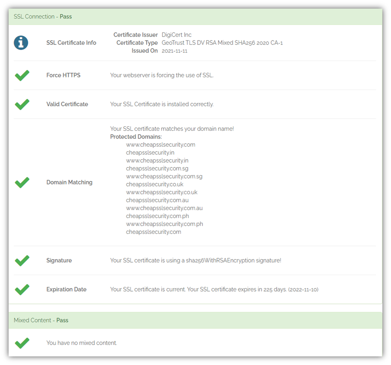The width and height of the screenshot is (391, 365).
Task: Click the checkmark next to no mixed content
Action: click(22, 343)
